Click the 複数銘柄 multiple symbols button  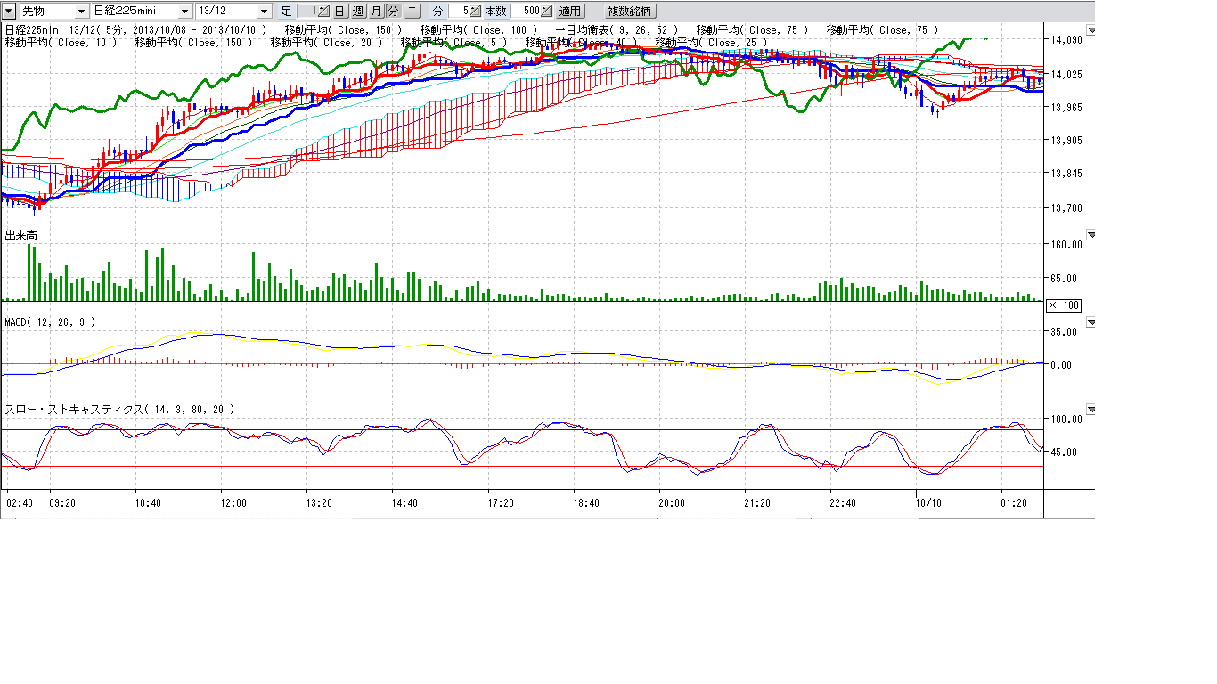(629, 12)
